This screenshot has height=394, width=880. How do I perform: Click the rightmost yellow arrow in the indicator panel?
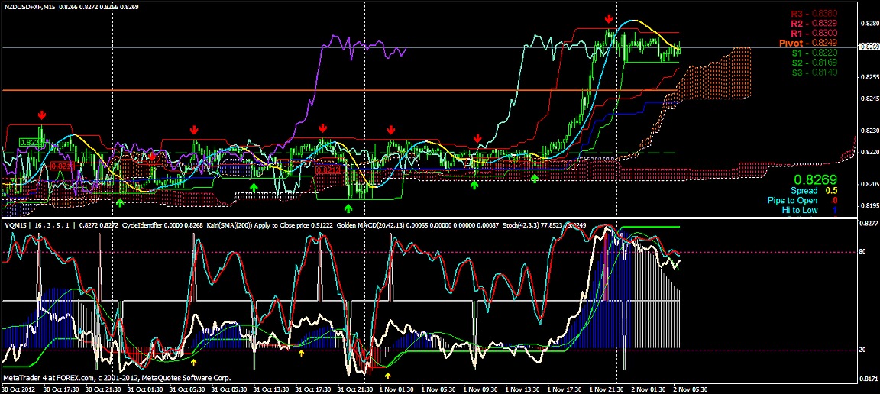tap(388, 376)
